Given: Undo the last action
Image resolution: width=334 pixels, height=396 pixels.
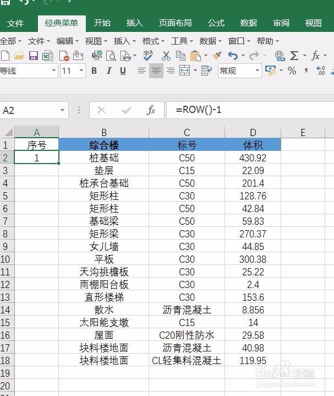Looking at the screenshot, I should point(233,56).
